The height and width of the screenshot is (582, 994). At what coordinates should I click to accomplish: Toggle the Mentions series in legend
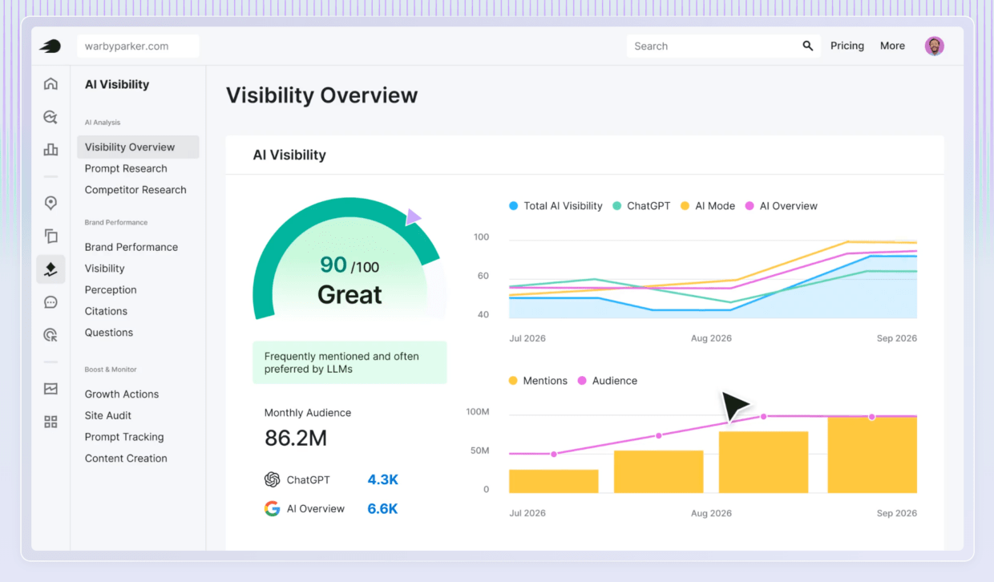point(538,381)
